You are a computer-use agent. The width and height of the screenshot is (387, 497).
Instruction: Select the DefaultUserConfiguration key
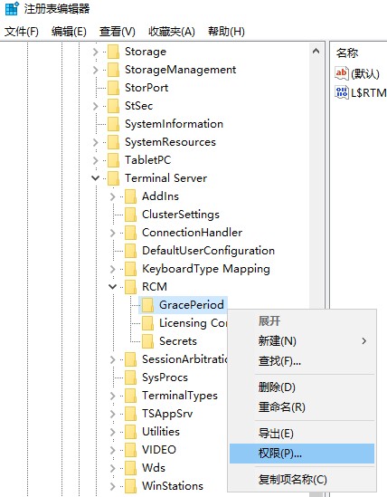[x=208, y=251]
